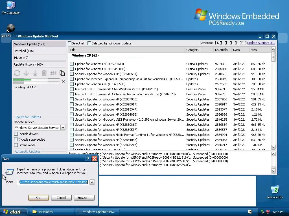The image size is (289, 216).
Task: Check Update for Windows XP (KB970430)
Action: tap(72, 64)
